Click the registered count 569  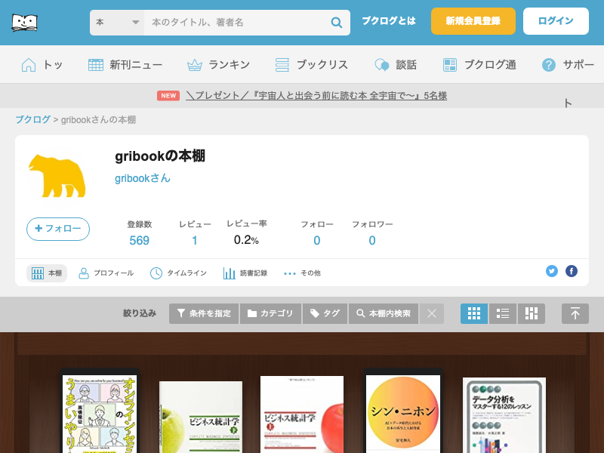[x=139, y=240]
